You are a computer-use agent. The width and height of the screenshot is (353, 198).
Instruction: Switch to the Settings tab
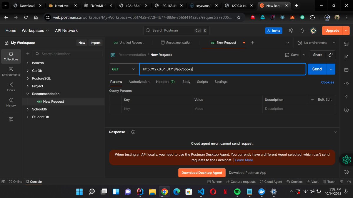click(x=221, y=82)
